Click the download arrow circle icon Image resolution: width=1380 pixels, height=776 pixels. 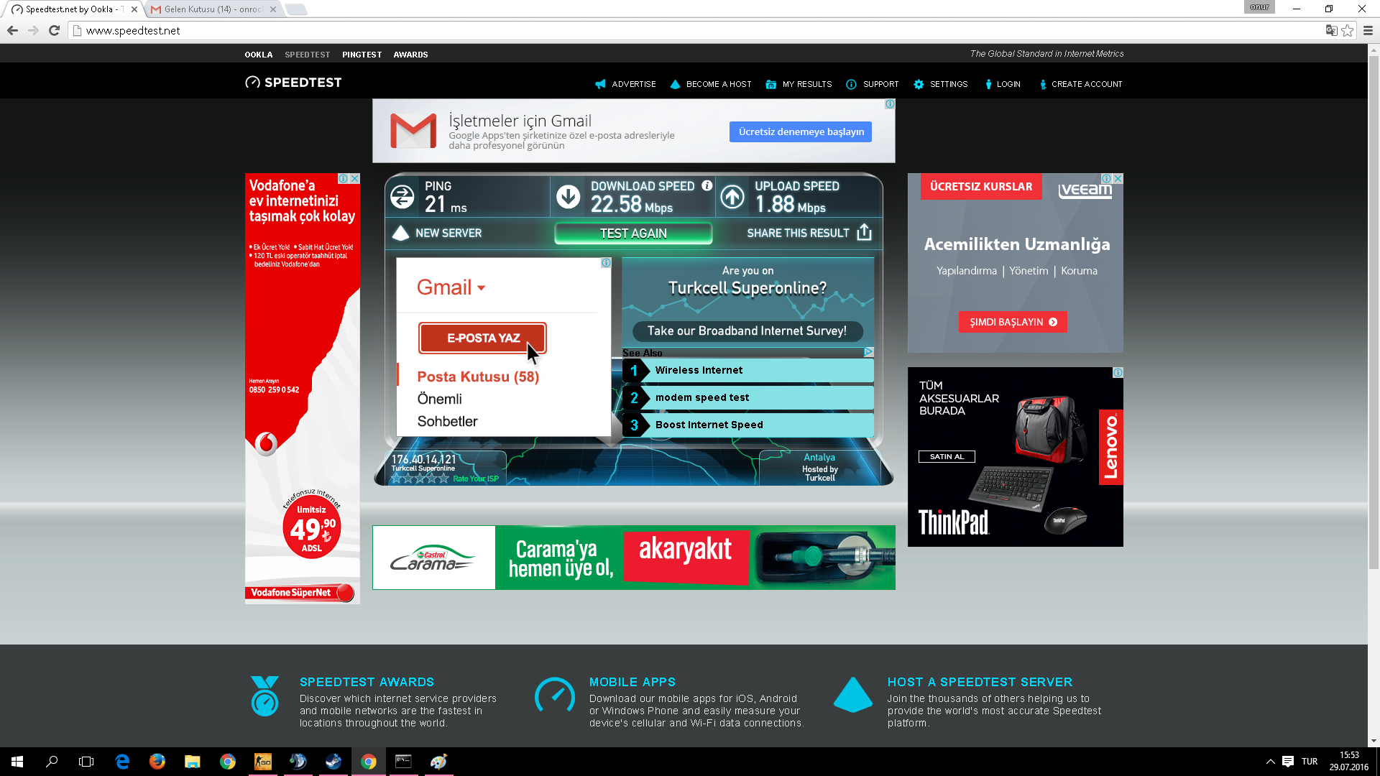(x=569, y=197)
